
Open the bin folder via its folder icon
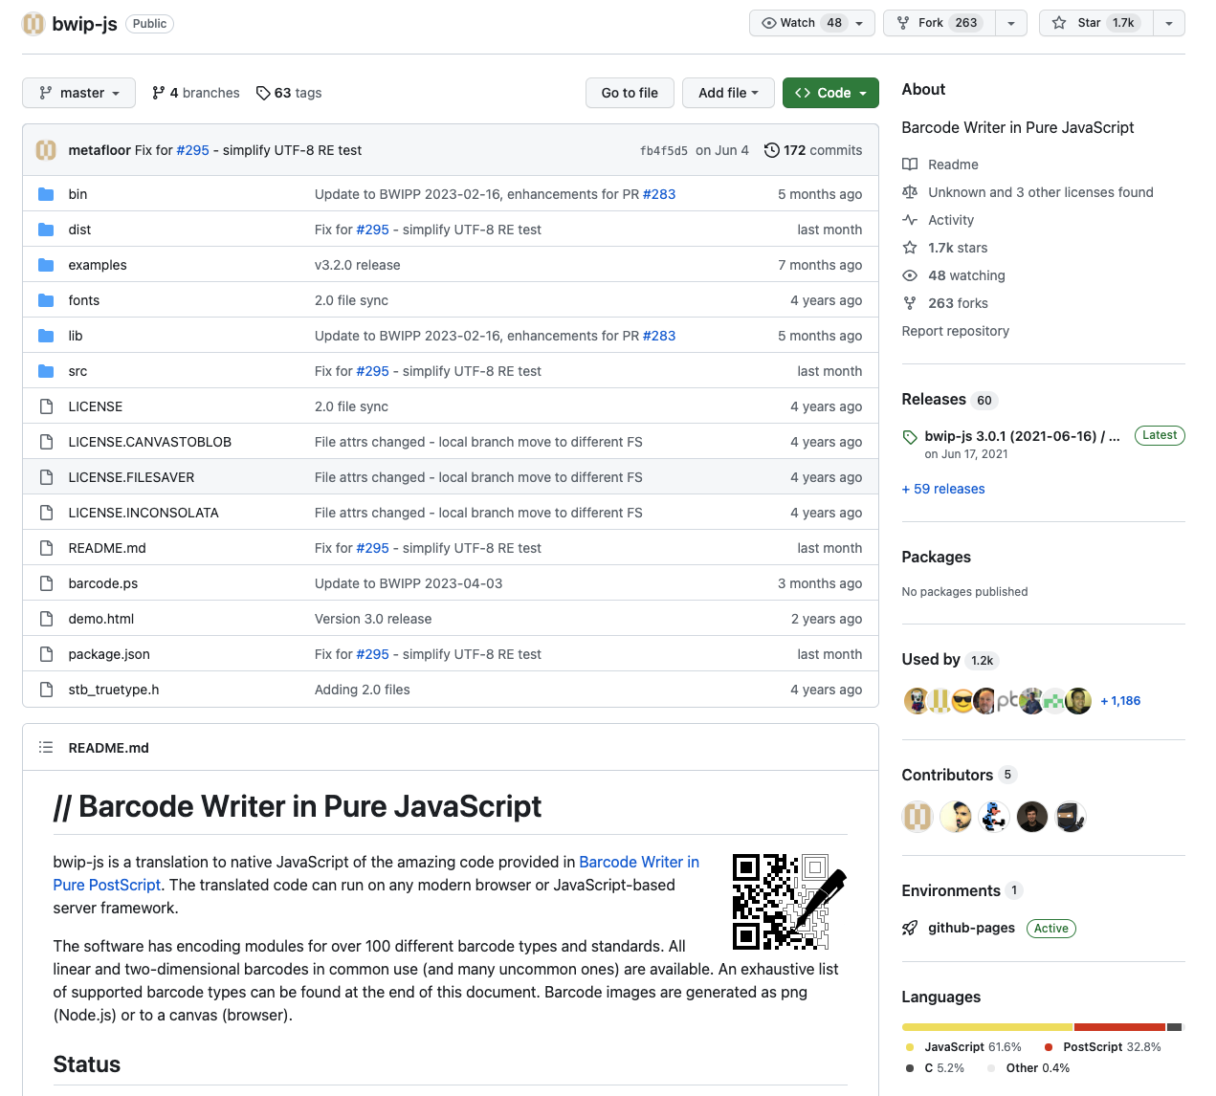[45, 193]
